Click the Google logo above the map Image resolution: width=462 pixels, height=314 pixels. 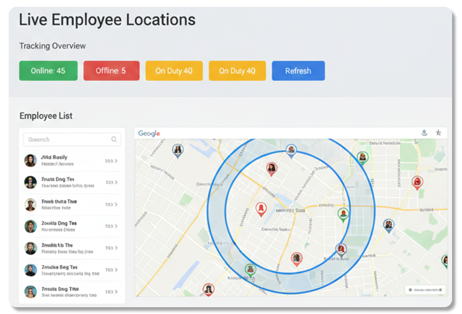pos(149,133)
